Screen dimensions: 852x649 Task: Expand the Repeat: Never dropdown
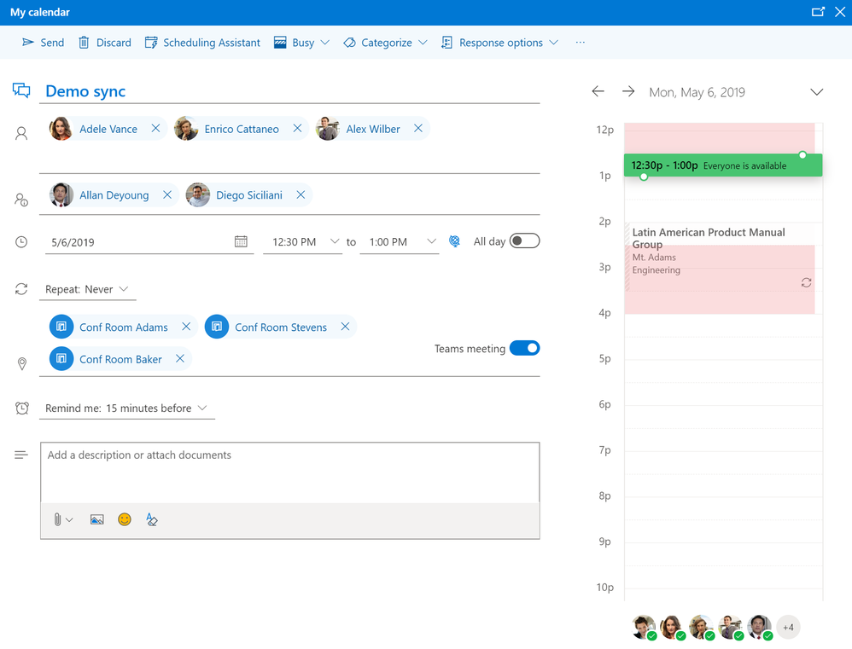coord(87,289)
